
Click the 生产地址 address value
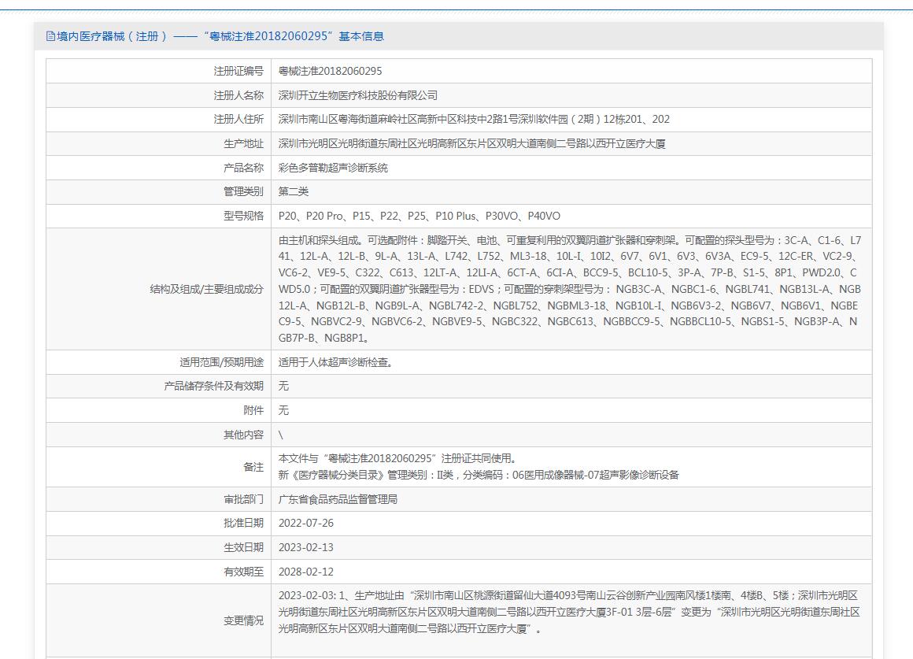(471, 144)
